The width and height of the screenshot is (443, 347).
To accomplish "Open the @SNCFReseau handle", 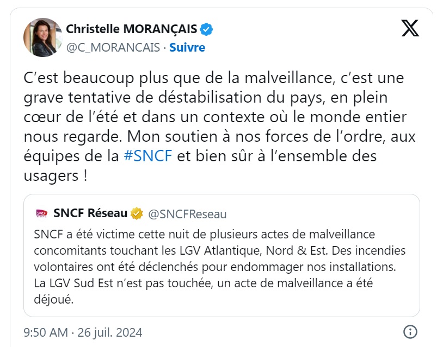I will [x=187, y=214].
